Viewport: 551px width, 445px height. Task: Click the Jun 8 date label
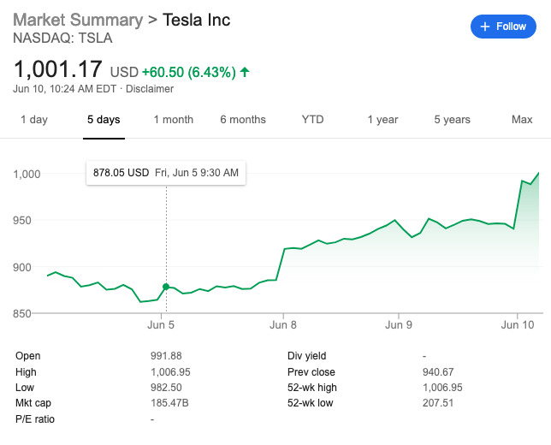(282, 325)
